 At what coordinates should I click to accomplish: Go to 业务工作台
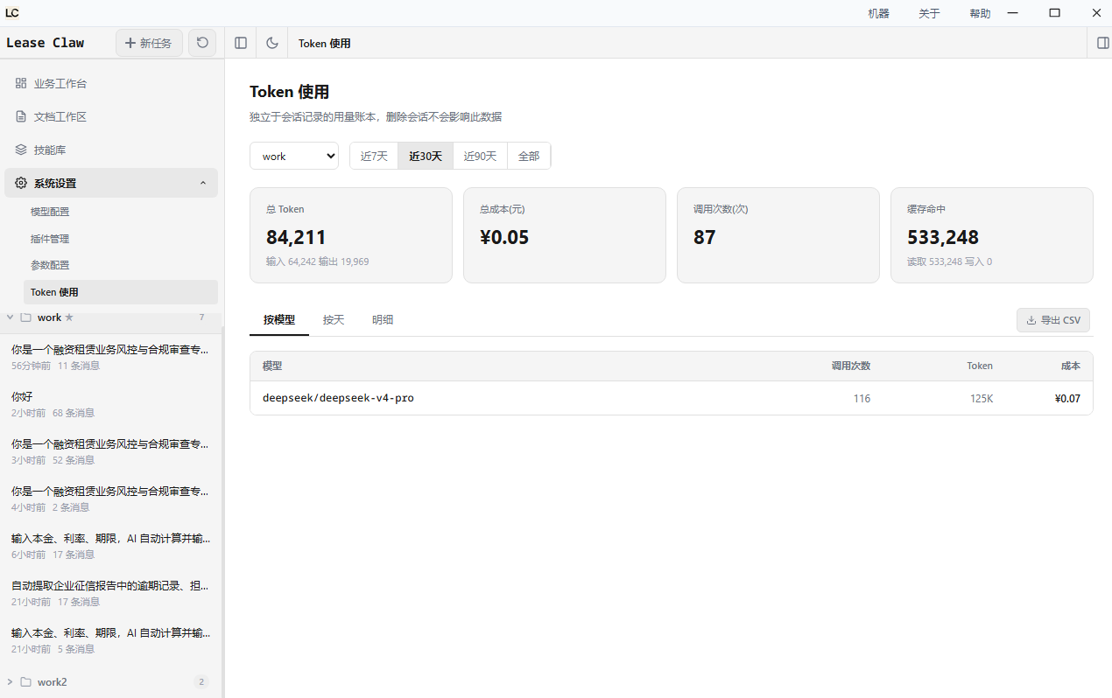[111, 83]
